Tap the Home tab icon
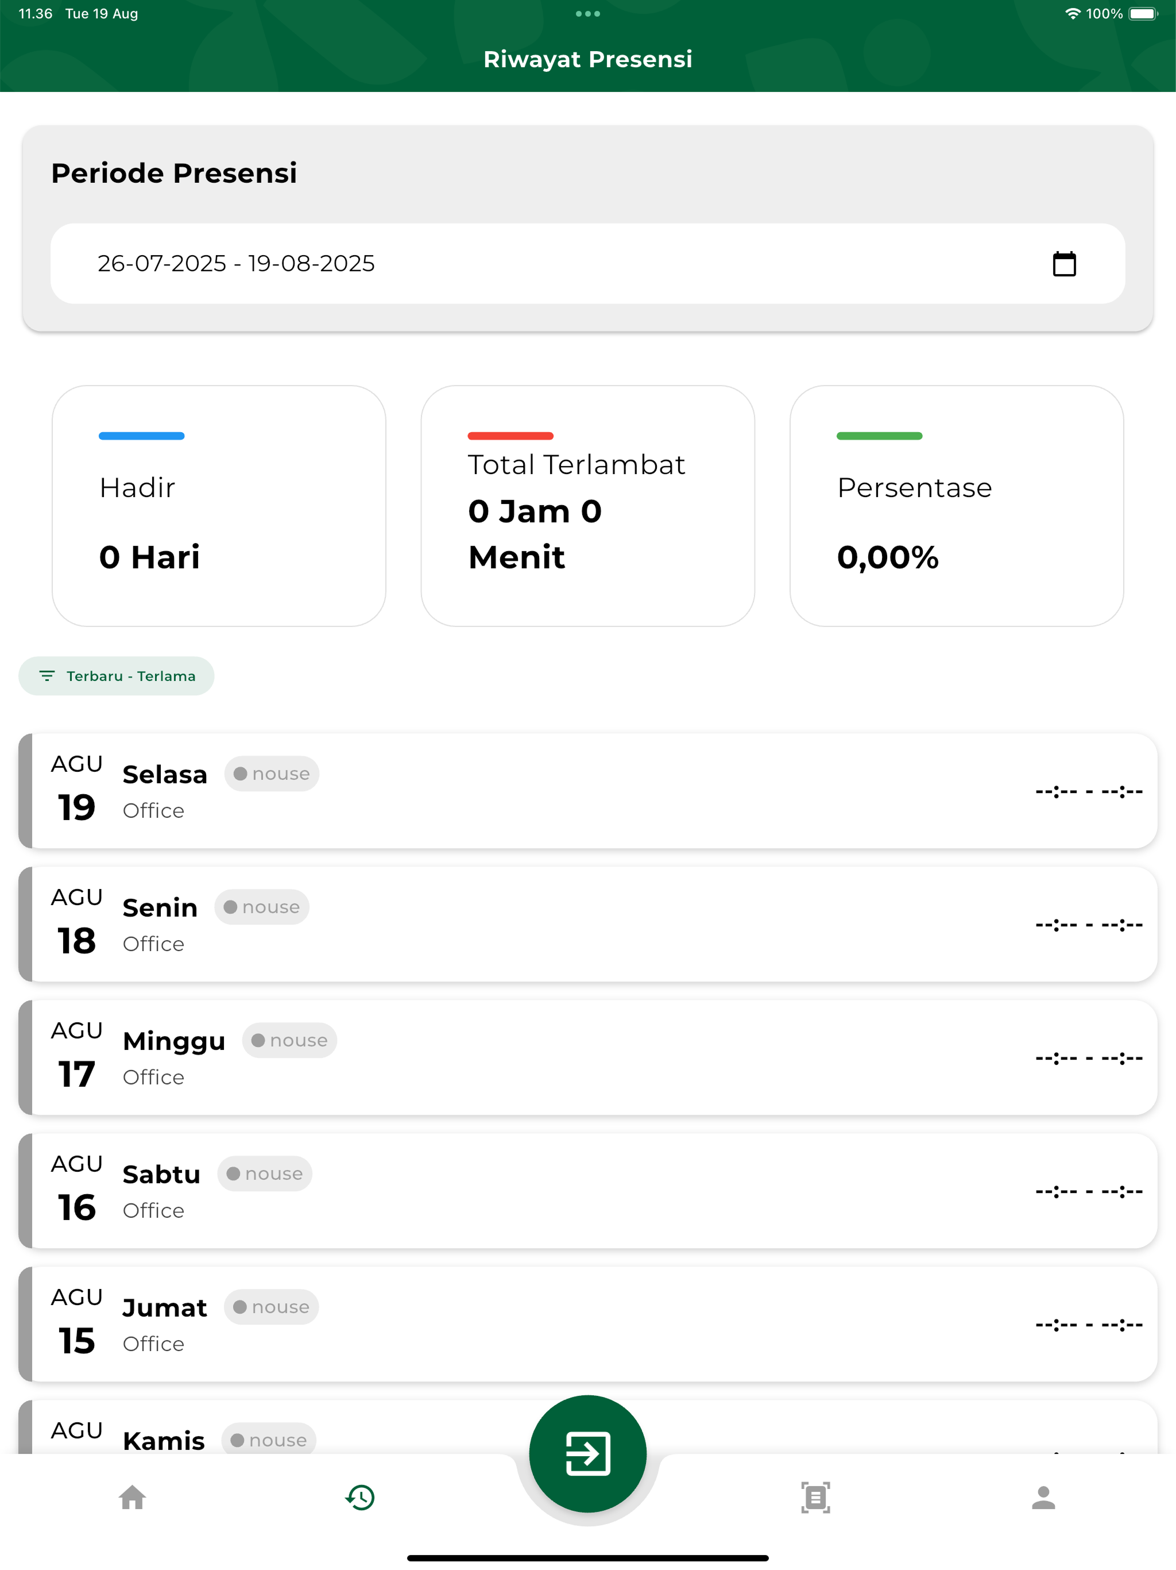 132,1498
